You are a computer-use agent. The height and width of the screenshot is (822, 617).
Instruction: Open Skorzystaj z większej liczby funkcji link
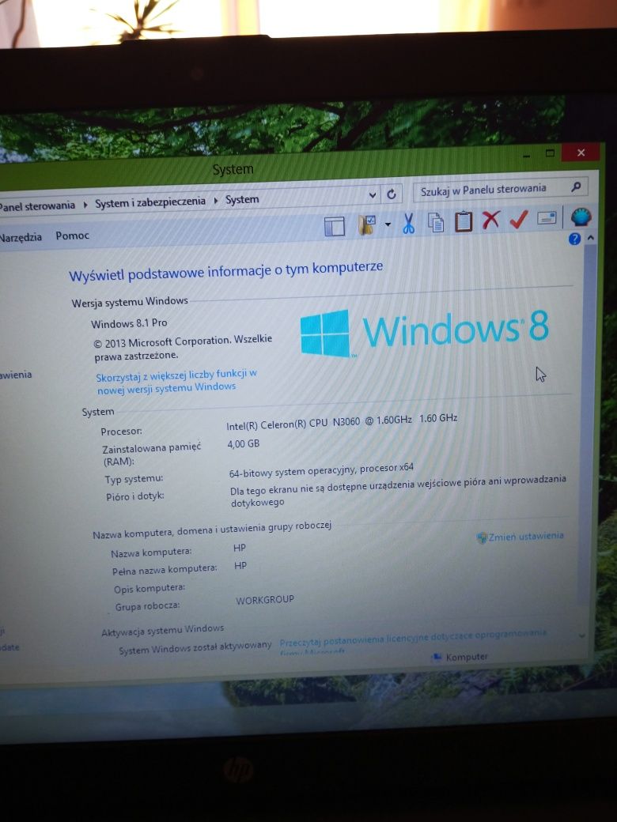tap(176, 381)
